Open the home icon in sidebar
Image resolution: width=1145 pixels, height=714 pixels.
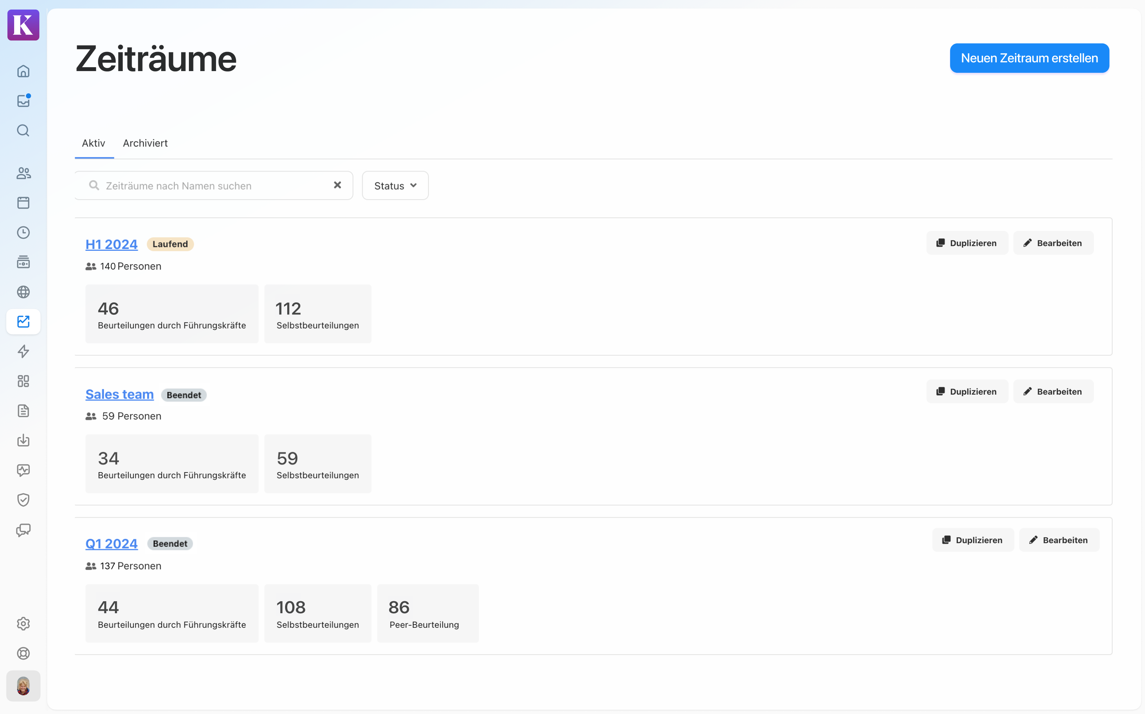click(23, 71)
